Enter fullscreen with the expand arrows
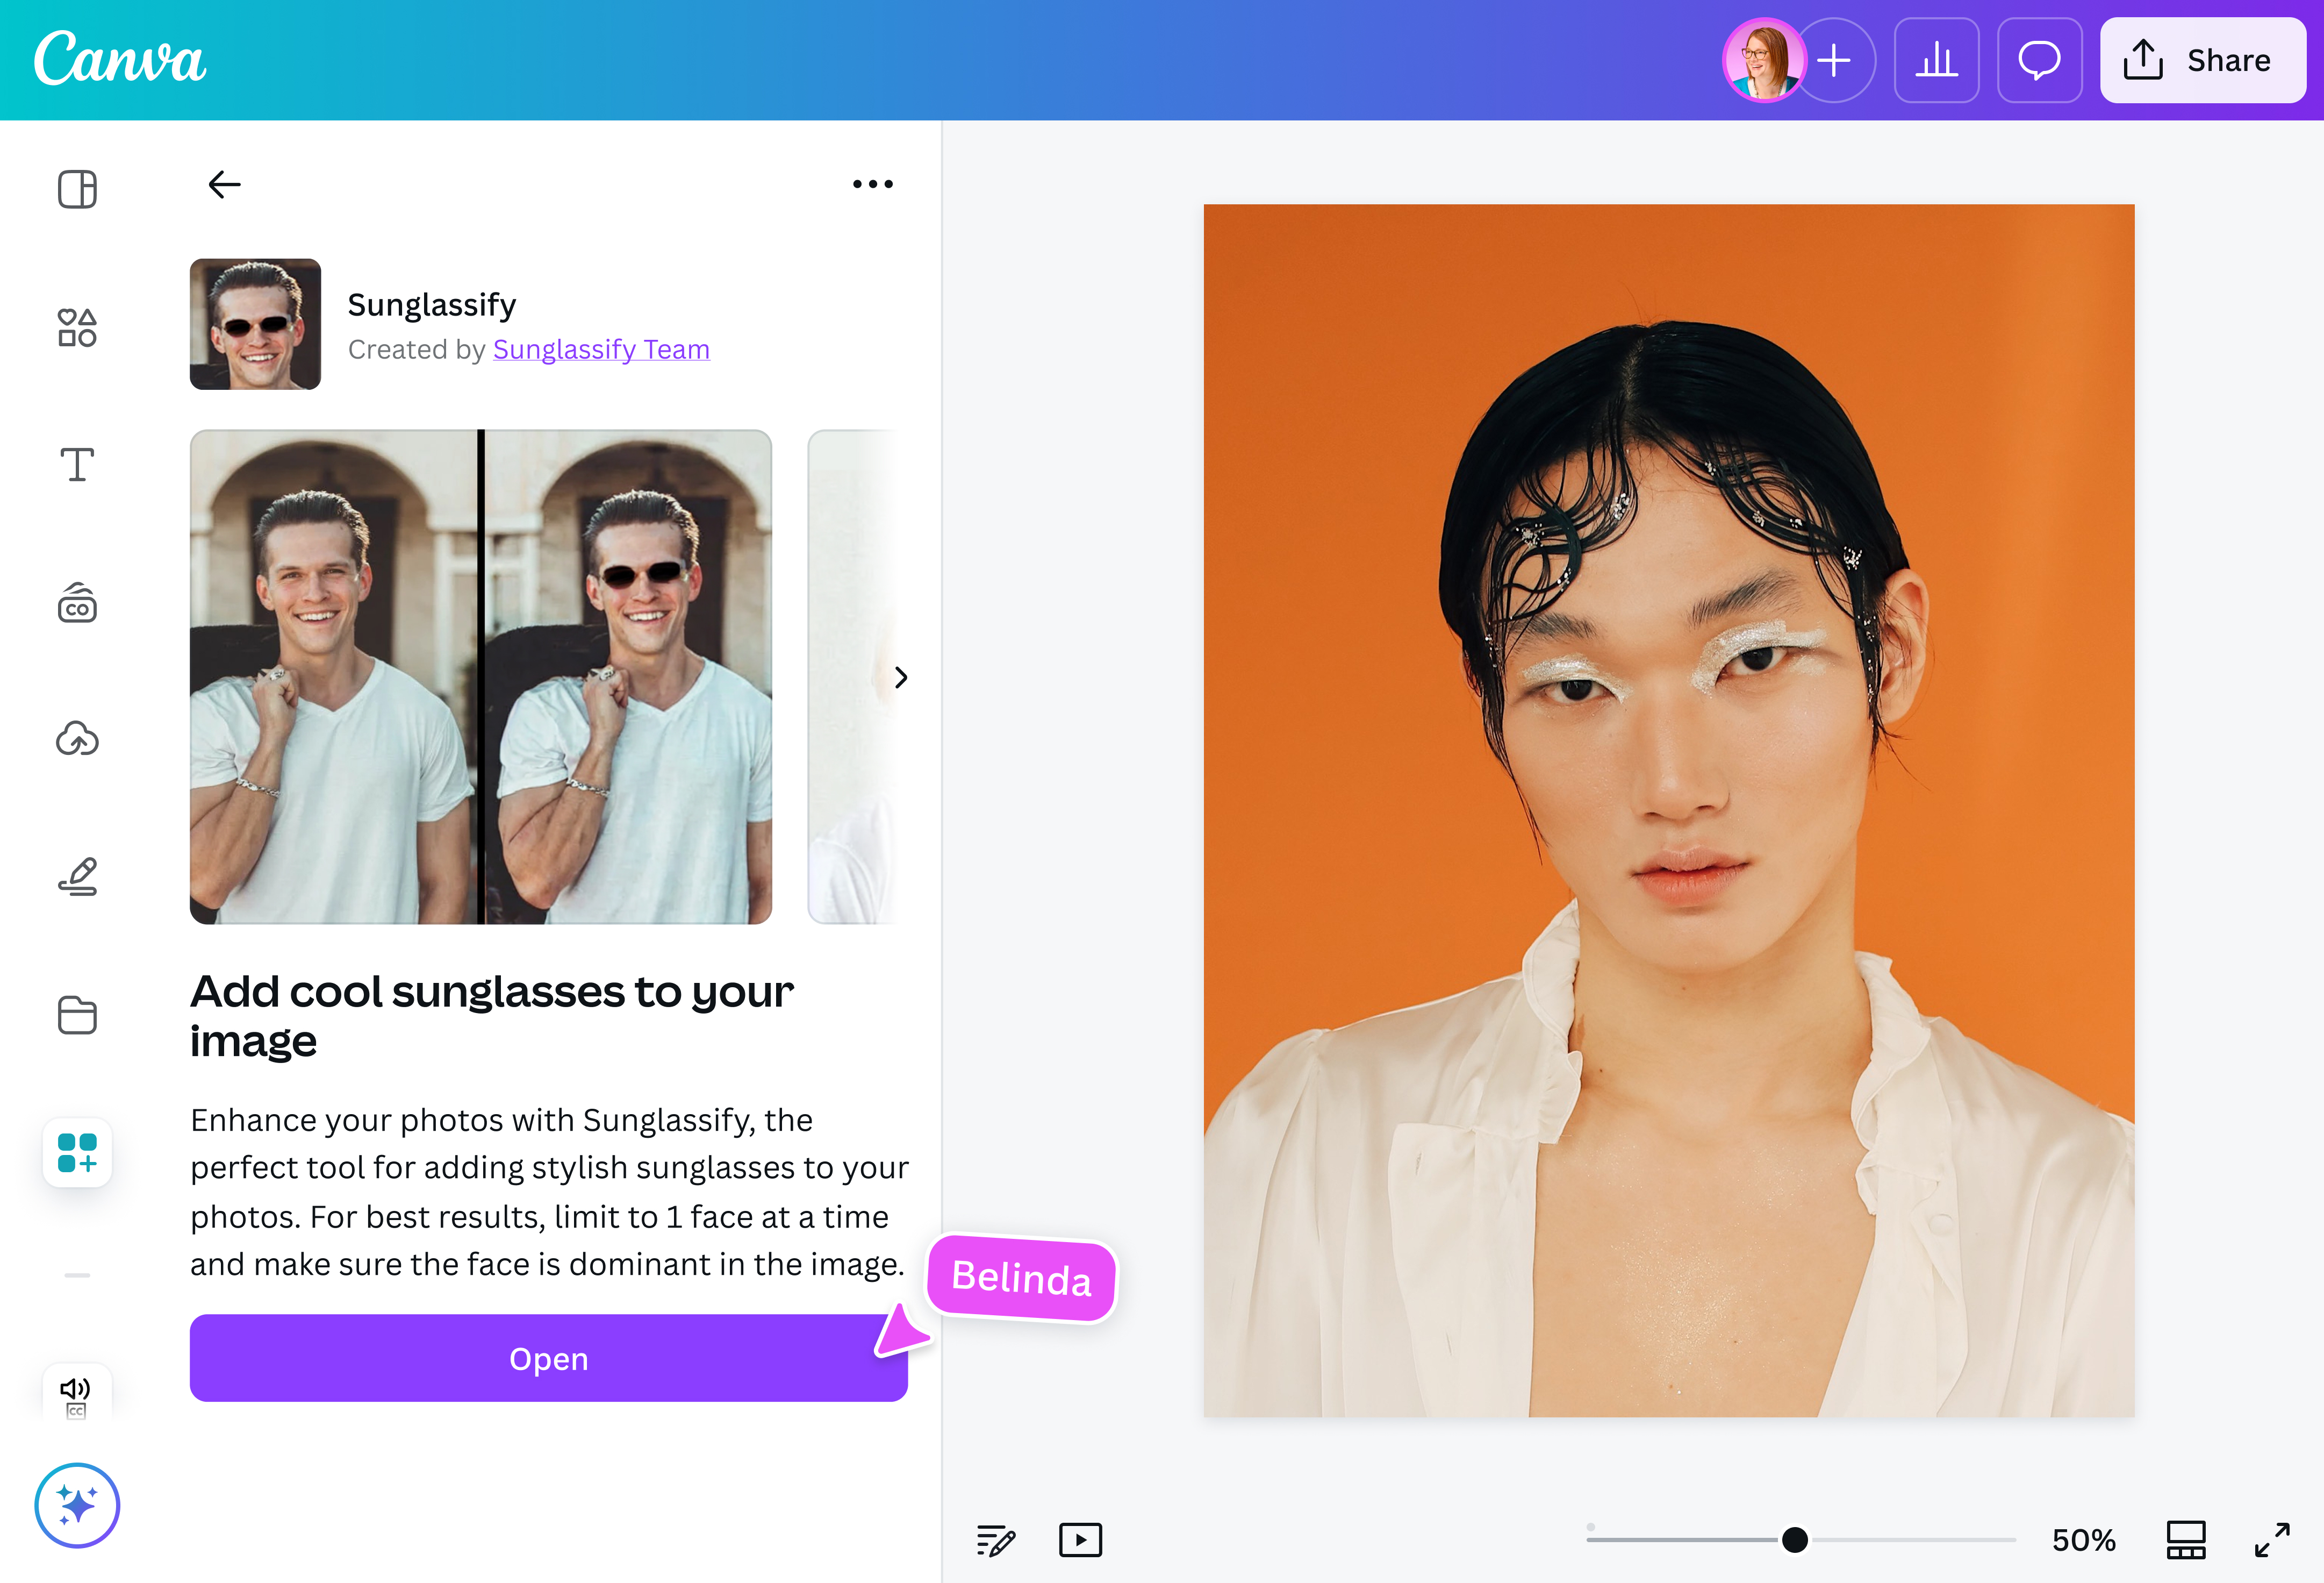2324x1583 pixels. click(x=2272, y=1540)
